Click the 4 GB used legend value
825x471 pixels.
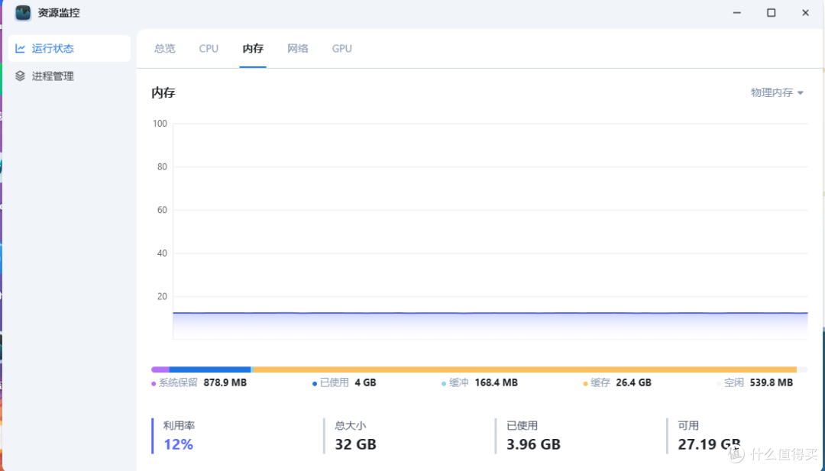click(365, 382)
